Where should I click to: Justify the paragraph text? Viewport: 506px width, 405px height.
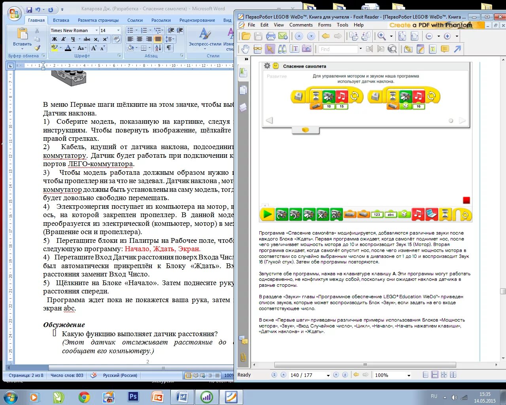(158, 39)
